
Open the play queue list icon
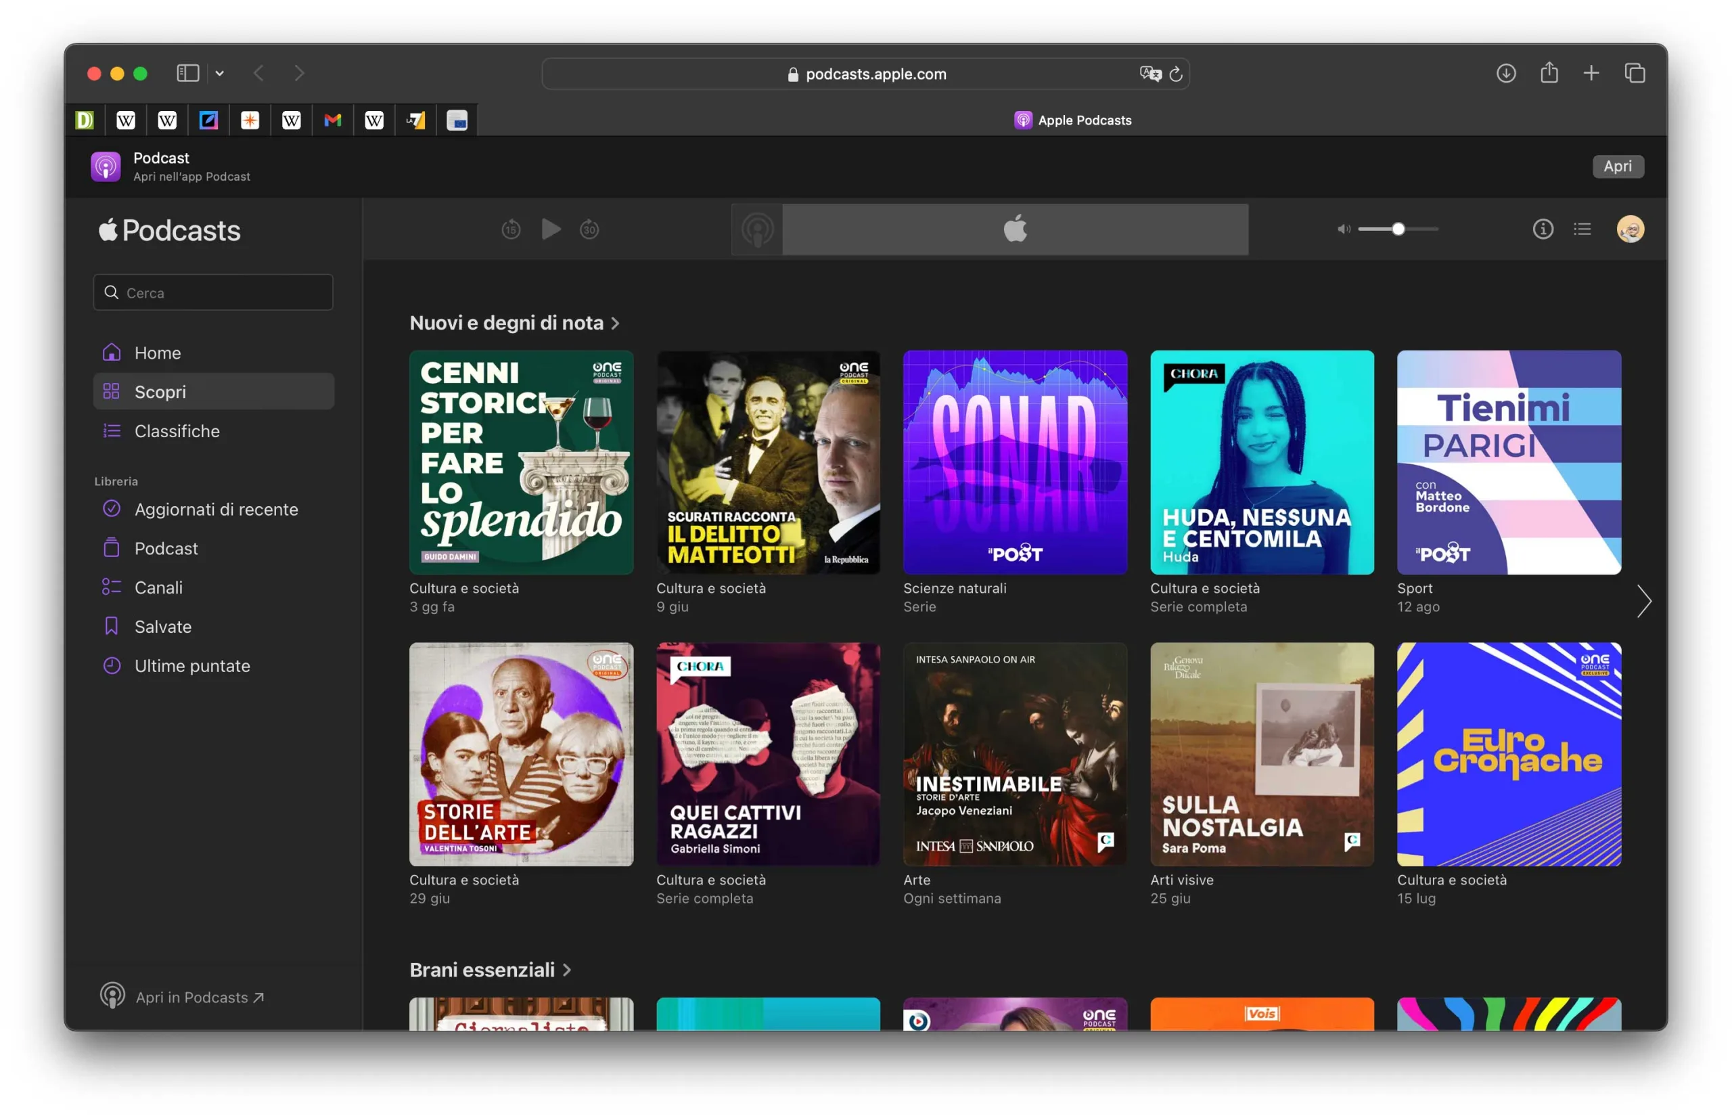(x=1582, y=229)
